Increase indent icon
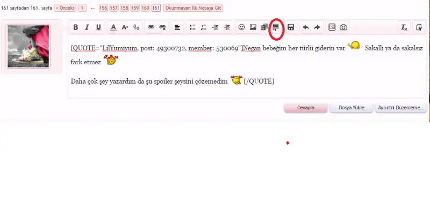Screen dimensions: 430x201 (227, 27)
